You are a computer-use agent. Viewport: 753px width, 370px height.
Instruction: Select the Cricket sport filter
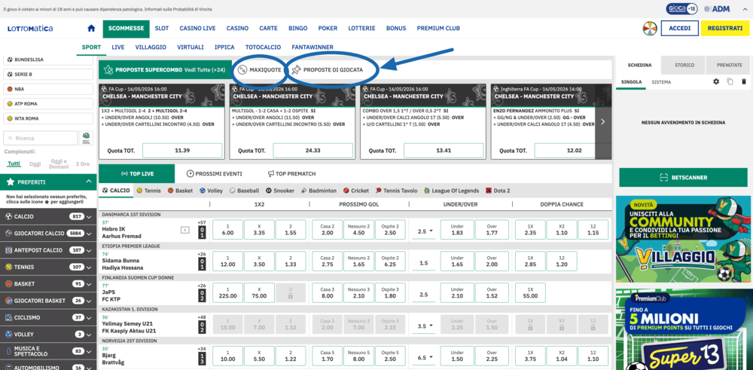356,191
